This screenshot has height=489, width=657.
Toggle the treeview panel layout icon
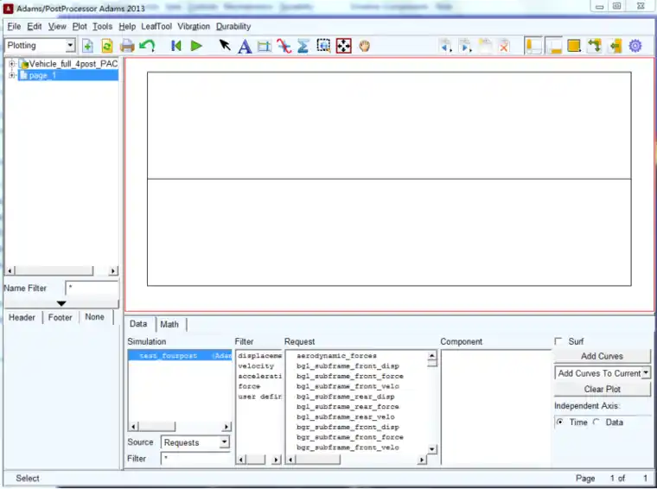pos(534,46)
